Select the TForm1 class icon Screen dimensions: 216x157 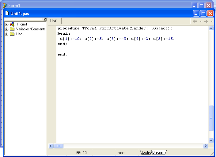[12, 24]
